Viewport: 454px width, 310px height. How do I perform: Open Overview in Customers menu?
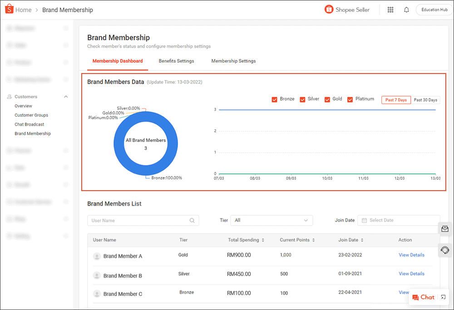pos(24,106)
